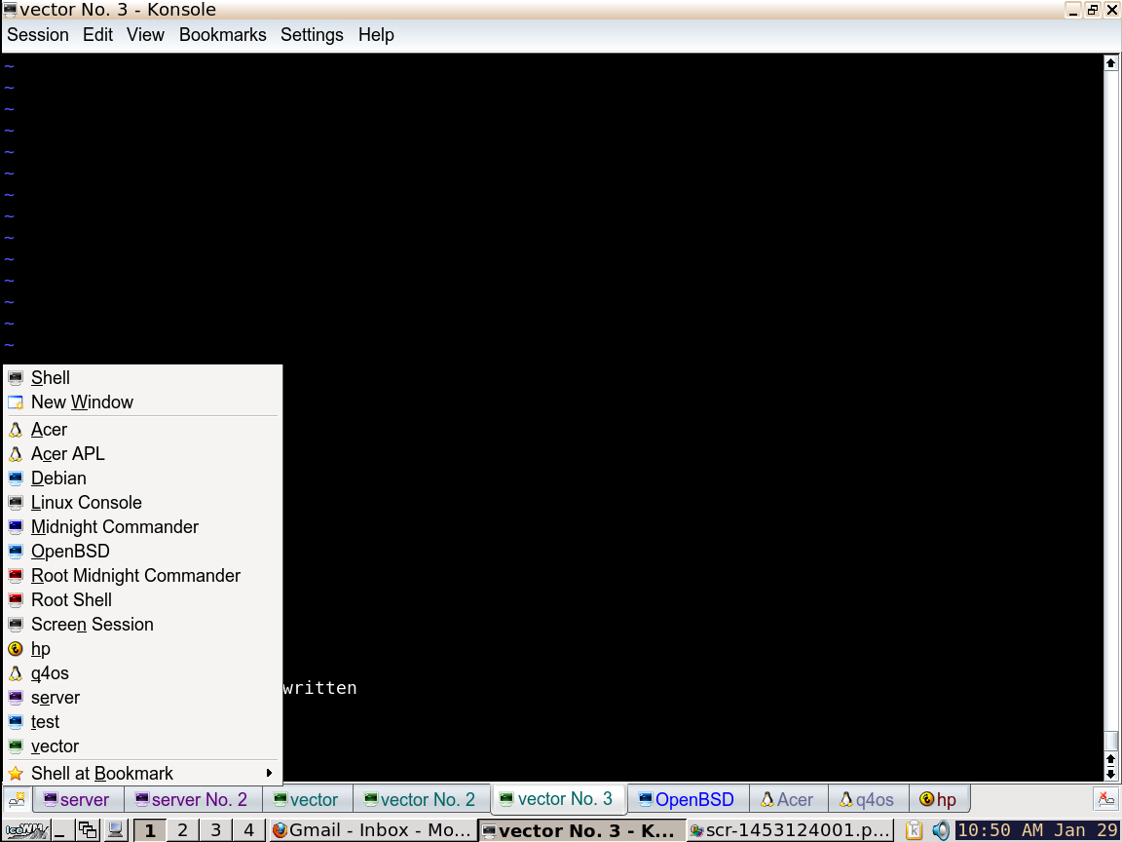The image size is (1122, 842).
Task: Open the window list taskbar icon
Action: pyautogui.click(x=88, y=830)
